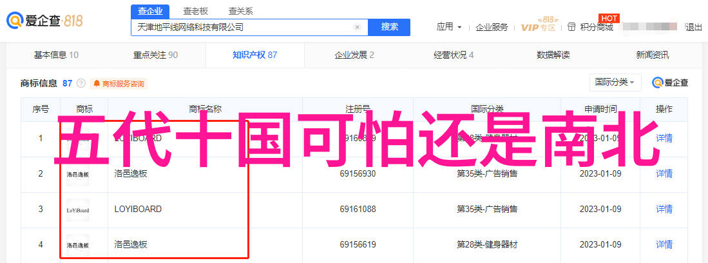Select the 查关系 search tab

[x=241, y=12]
